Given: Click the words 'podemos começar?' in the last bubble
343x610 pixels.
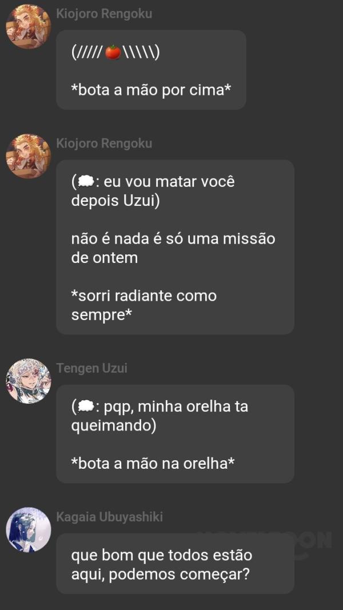Looking at the screenshot, I should tap(180, 574).
